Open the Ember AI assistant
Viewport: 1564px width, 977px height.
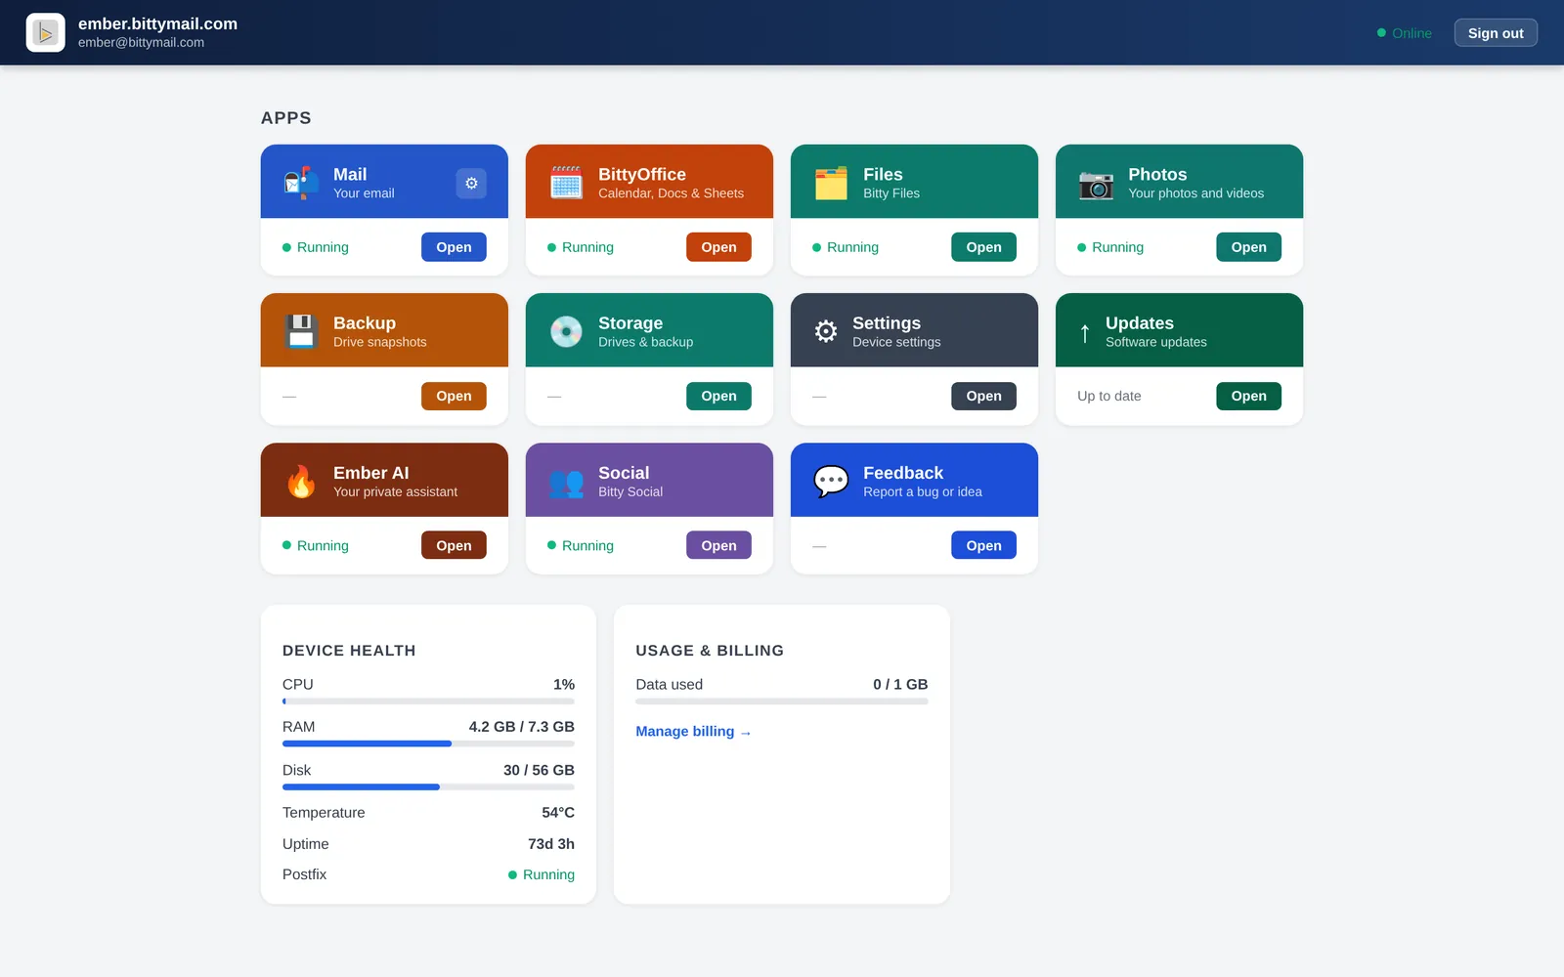click(x=454, y=545)
